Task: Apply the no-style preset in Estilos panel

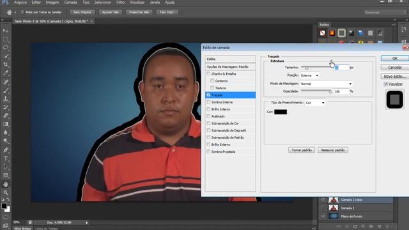Action: click(x=323, y=33)
